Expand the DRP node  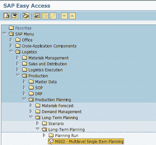pos(24,93)
